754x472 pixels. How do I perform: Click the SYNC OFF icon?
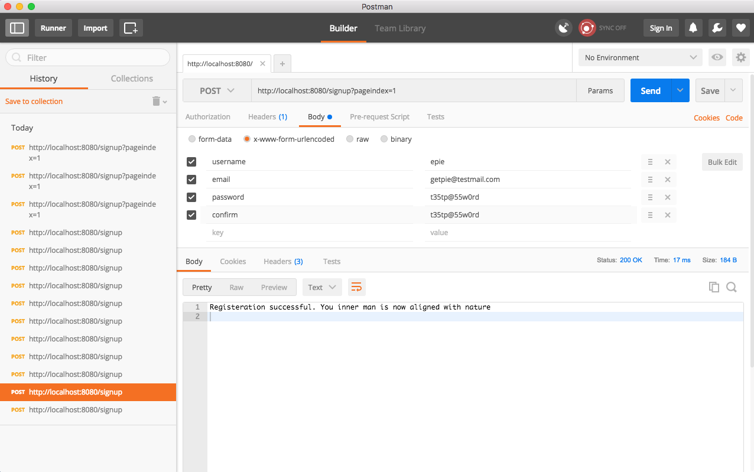[587, 28]
